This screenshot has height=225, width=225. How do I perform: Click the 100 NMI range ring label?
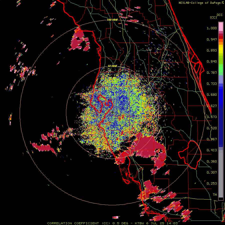pyautogui.click(x=112, y=20)
